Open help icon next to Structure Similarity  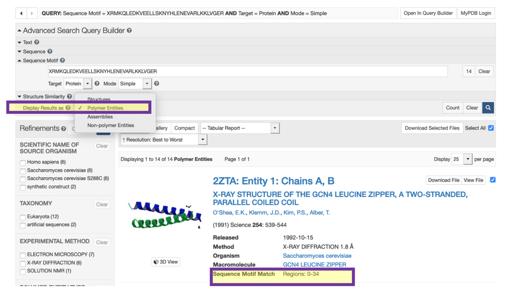69,97
